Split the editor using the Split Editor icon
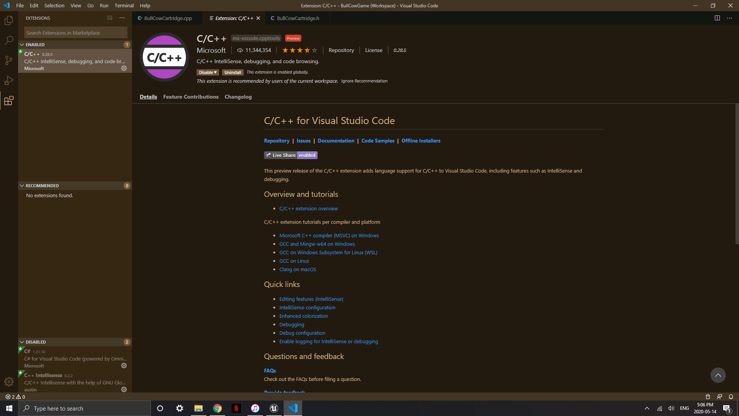This screenshot has width=739, height=416. click(717, 18)
